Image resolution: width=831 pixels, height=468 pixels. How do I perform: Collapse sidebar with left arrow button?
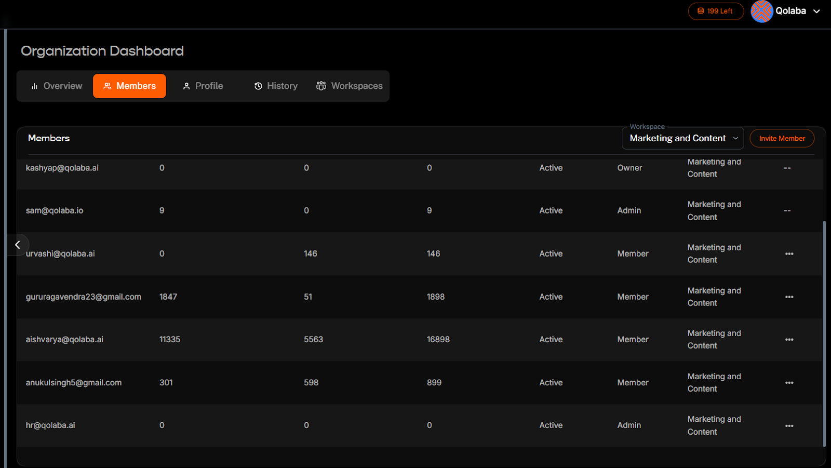[x=18, y=245]
